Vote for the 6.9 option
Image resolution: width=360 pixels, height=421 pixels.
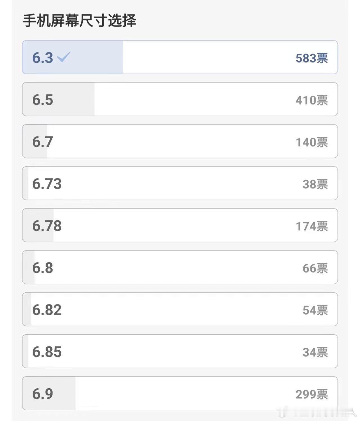pyautogui.click(x=180, y=393)
